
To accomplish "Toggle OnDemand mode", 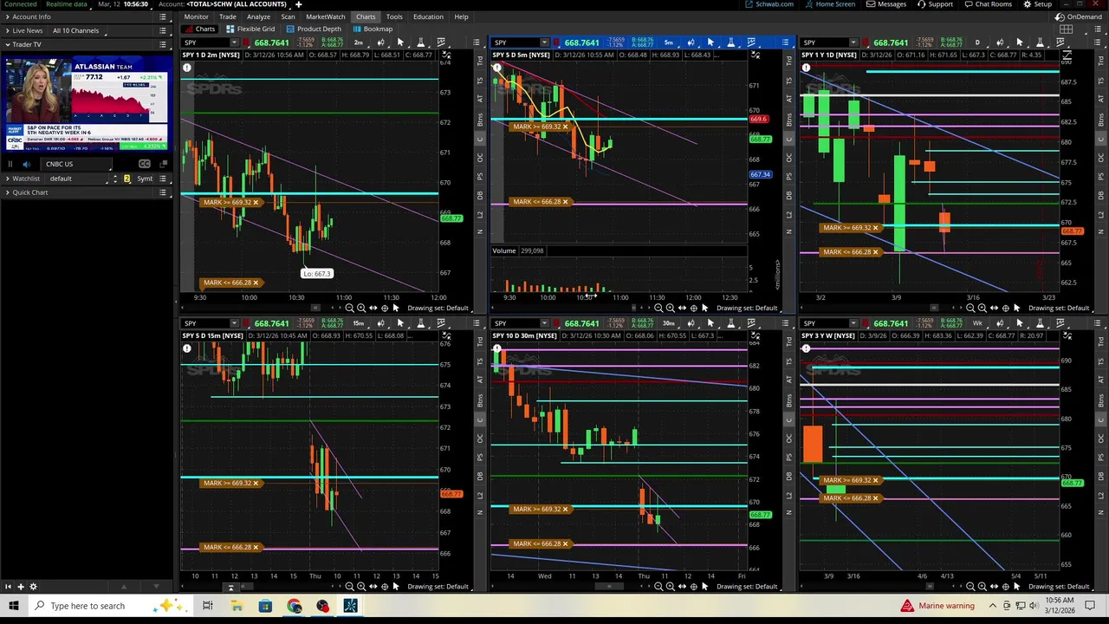I will coord(1080,16).
